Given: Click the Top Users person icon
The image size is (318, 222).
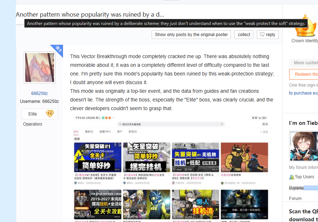Looking at the screenshot, I should (292, 177).
